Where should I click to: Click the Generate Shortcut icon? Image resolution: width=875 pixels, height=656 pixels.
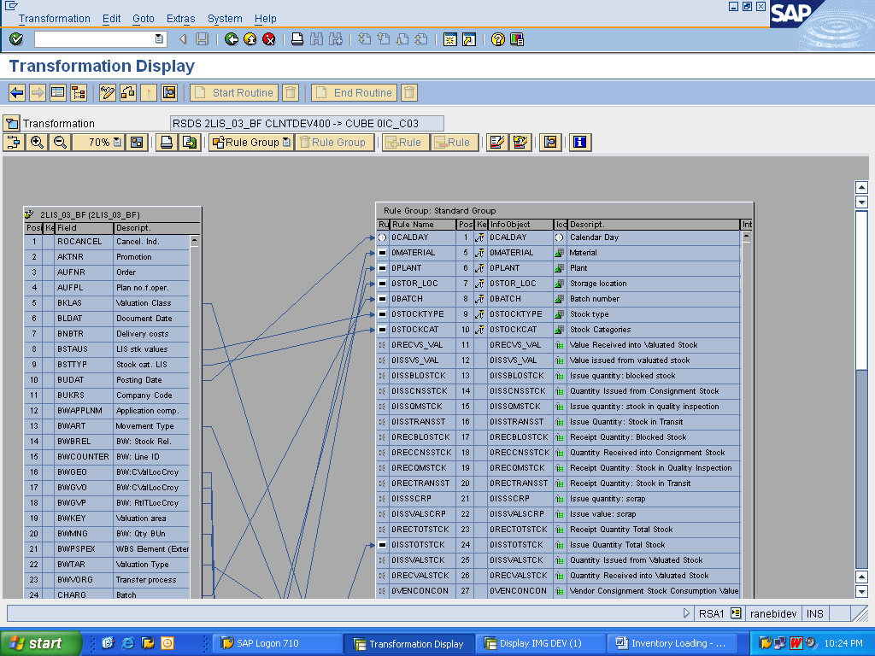pyautogui.click(x=469, y=39)
